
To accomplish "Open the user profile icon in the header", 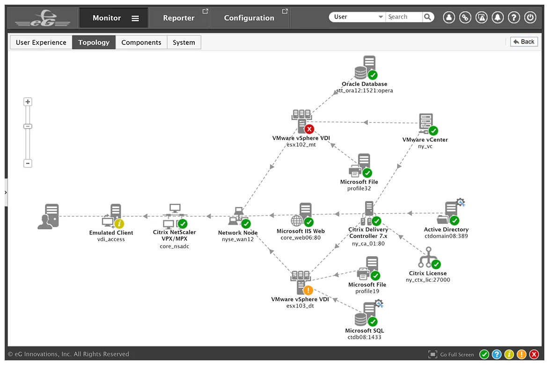I will coord(449,17).
